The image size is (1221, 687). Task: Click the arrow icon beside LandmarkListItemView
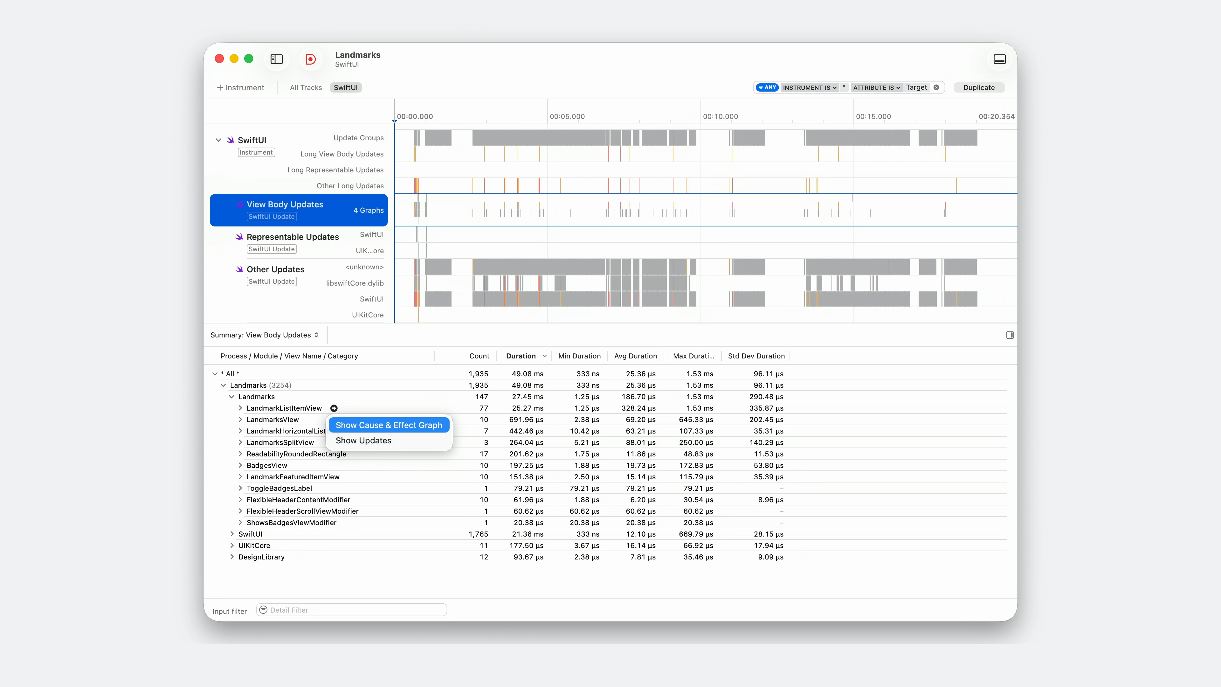coord(334,408)
